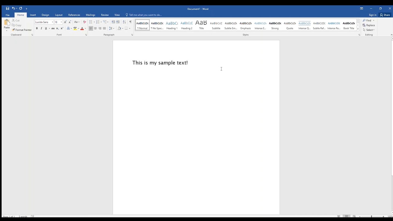Apply the Heading 1 style

coord(172,25)
